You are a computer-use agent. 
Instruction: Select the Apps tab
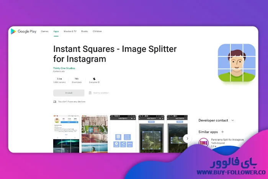(56, 31)
